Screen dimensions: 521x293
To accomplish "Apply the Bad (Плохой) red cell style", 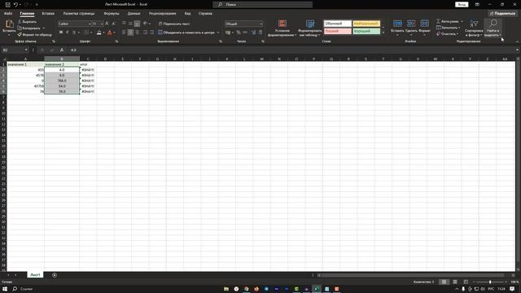I will [337, 31].
